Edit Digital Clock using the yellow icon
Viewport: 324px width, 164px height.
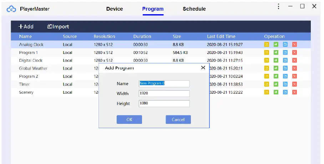pos(267,60)
